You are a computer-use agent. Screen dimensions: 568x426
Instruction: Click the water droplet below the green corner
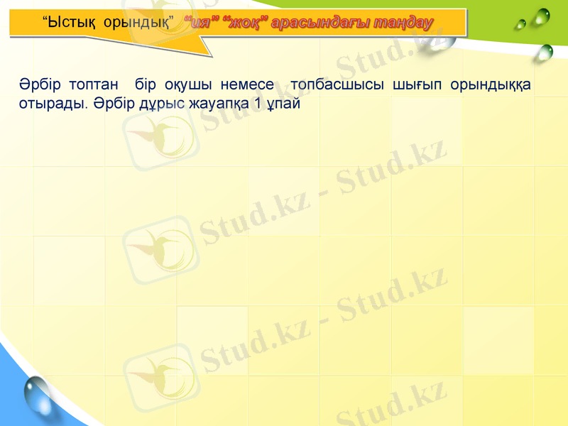[545, 52]
